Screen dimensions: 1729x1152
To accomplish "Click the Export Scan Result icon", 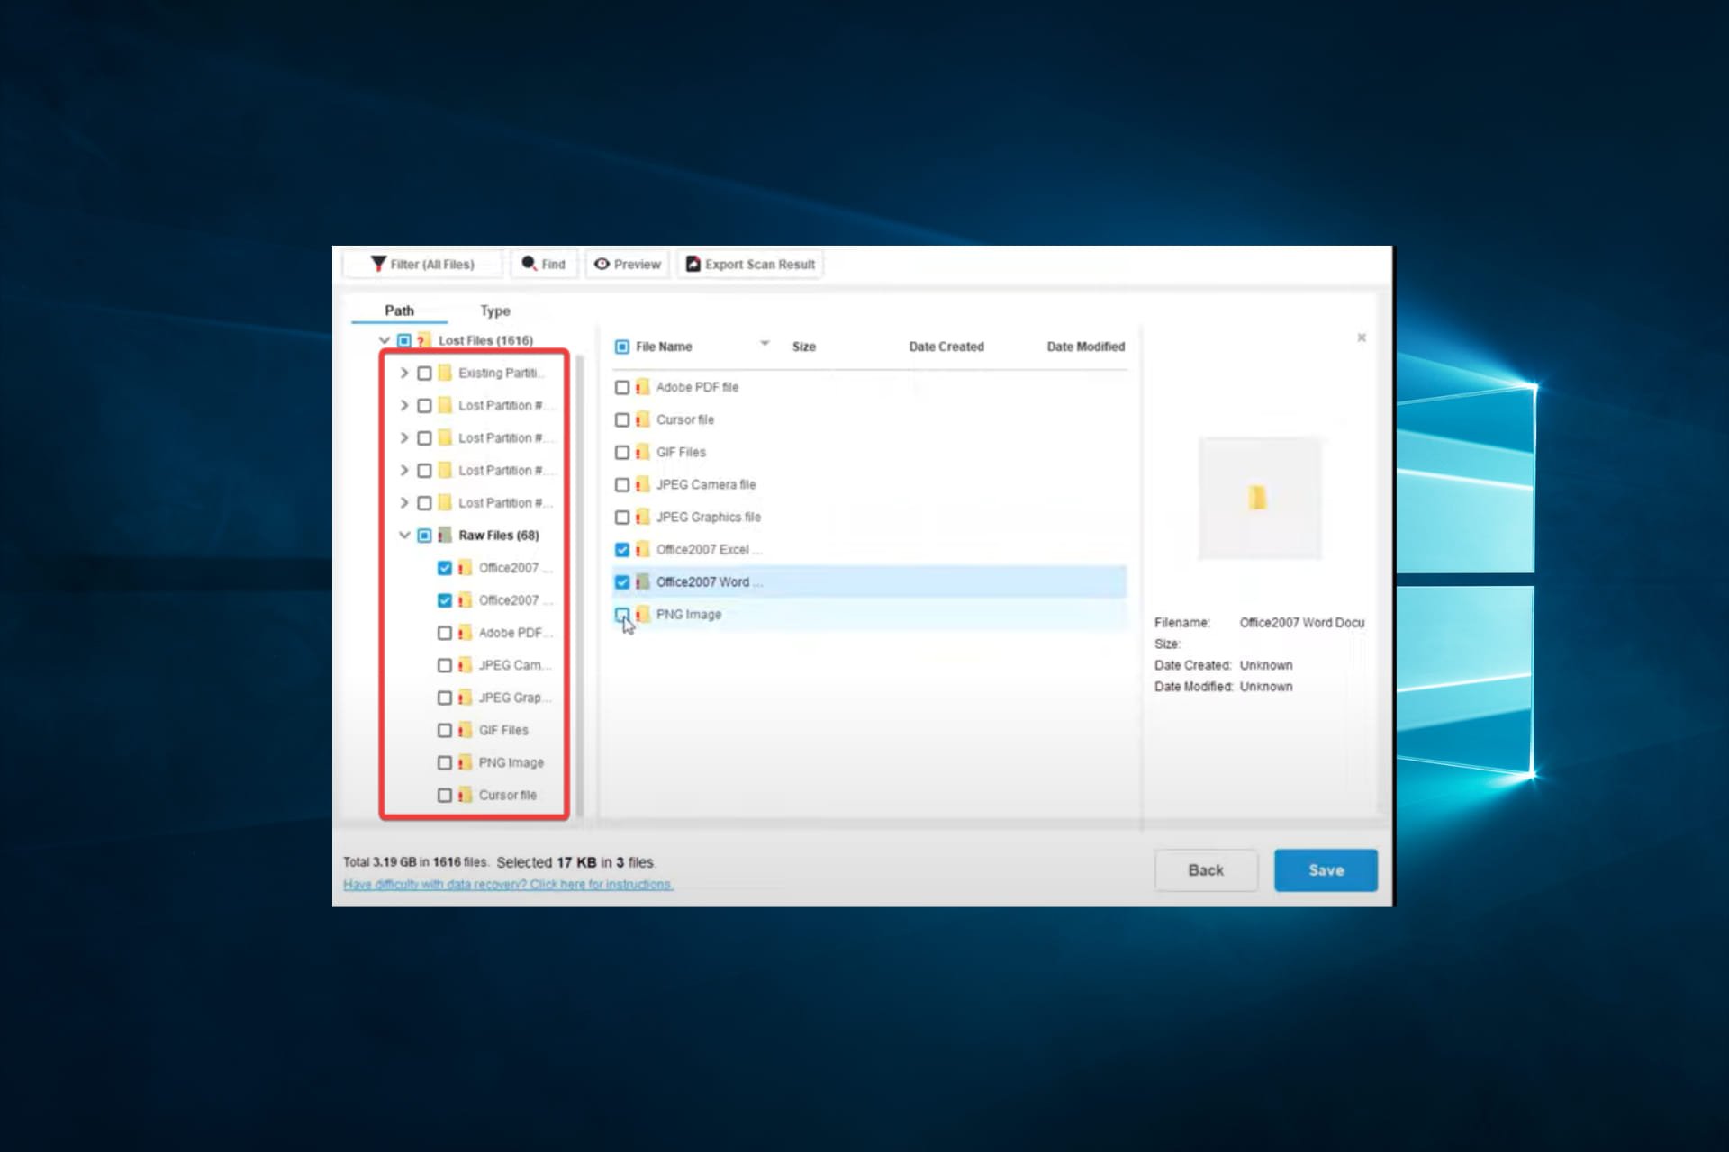I will [x=693, y=264].
